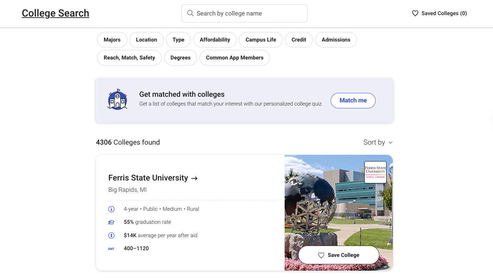Select the Campus Life filter
The height and width of the screenshot is (278, 493).
[260, 40]
